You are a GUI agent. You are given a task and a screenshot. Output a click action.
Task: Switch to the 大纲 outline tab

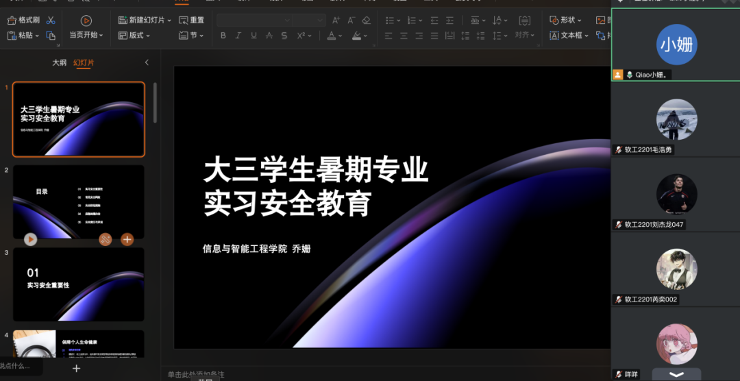(59, 63)
